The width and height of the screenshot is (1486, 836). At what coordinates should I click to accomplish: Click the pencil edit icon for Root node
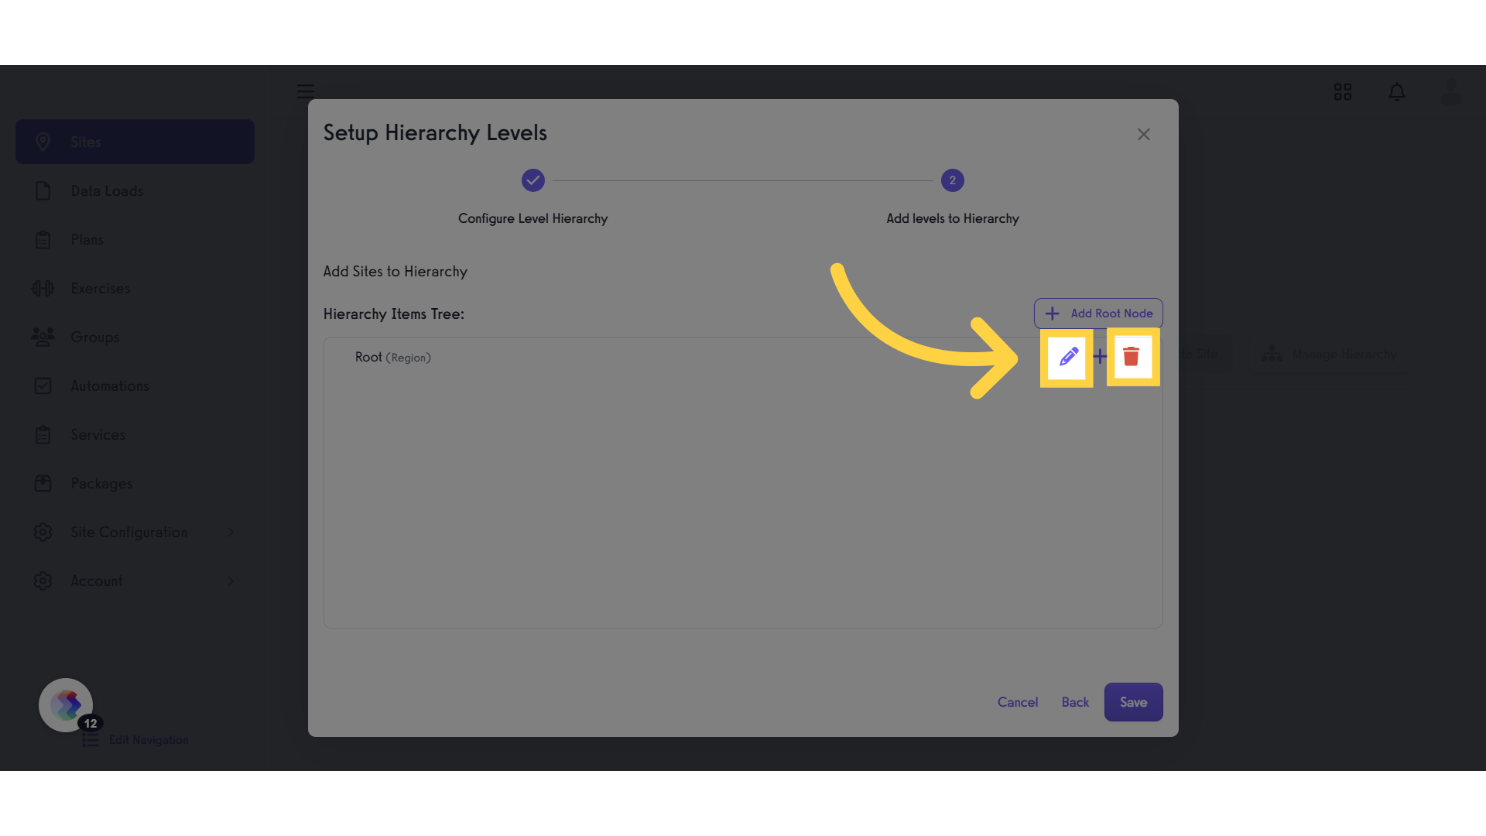tap(1068, 357)
